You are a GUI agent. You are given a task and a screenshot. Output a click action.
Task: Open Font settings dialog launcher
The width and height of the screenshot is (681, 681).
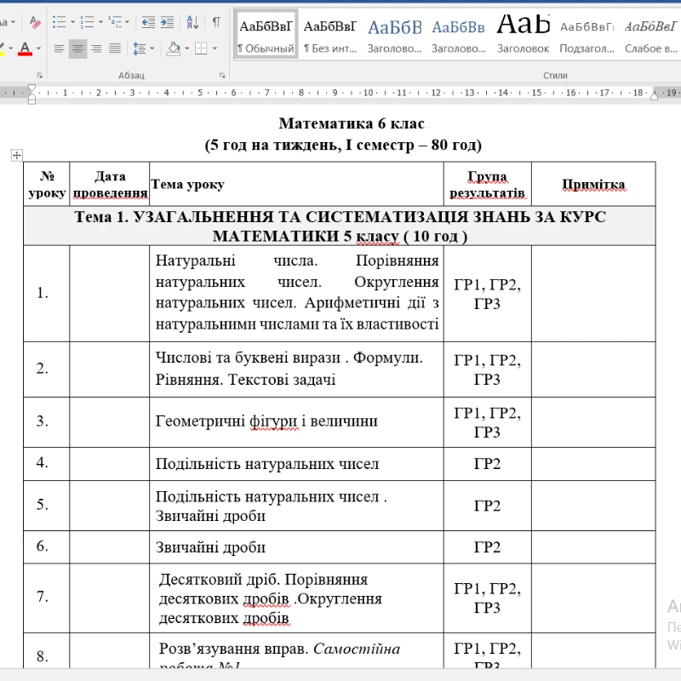pos(39,76)
